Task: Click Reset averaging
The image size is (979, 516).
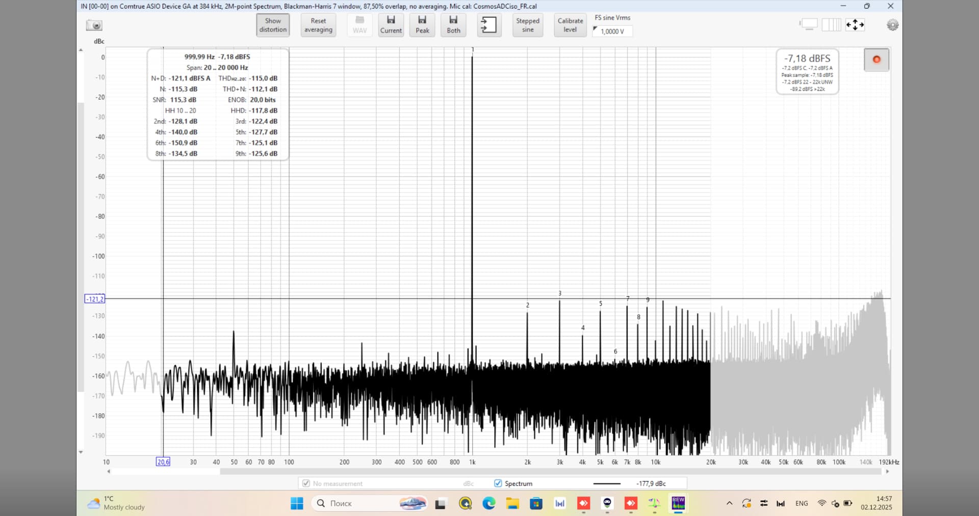Action: coord(318,25)
